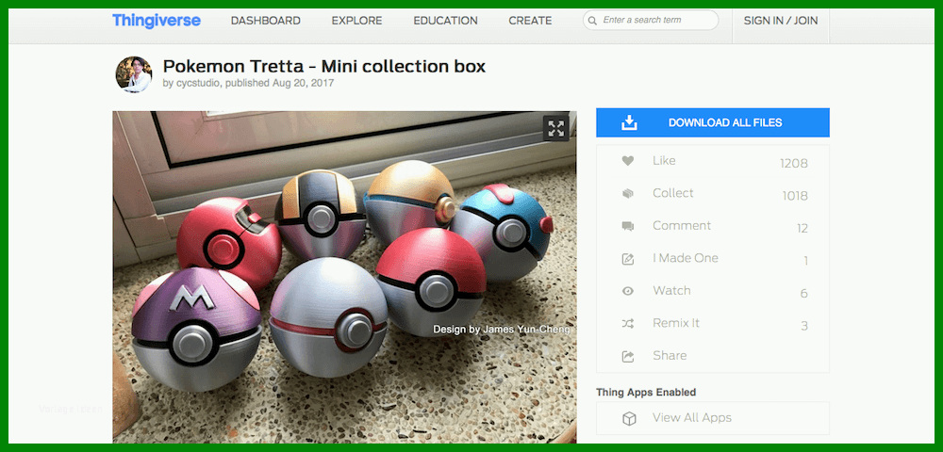Expand the photo to fullscreen
Viewport: 943px width, 452px height.
555,128
